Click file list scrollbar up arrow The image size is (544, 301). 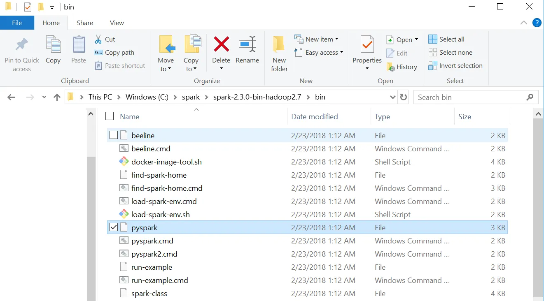538,113
